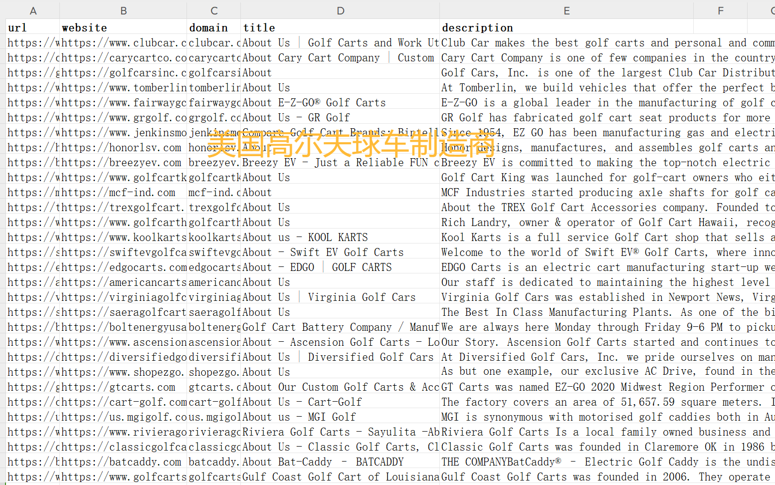Select the https://www.fairwaygc website cell
The width and height of the screenshot is (775, 485).
pyautogui.click(x=123, y=102)
